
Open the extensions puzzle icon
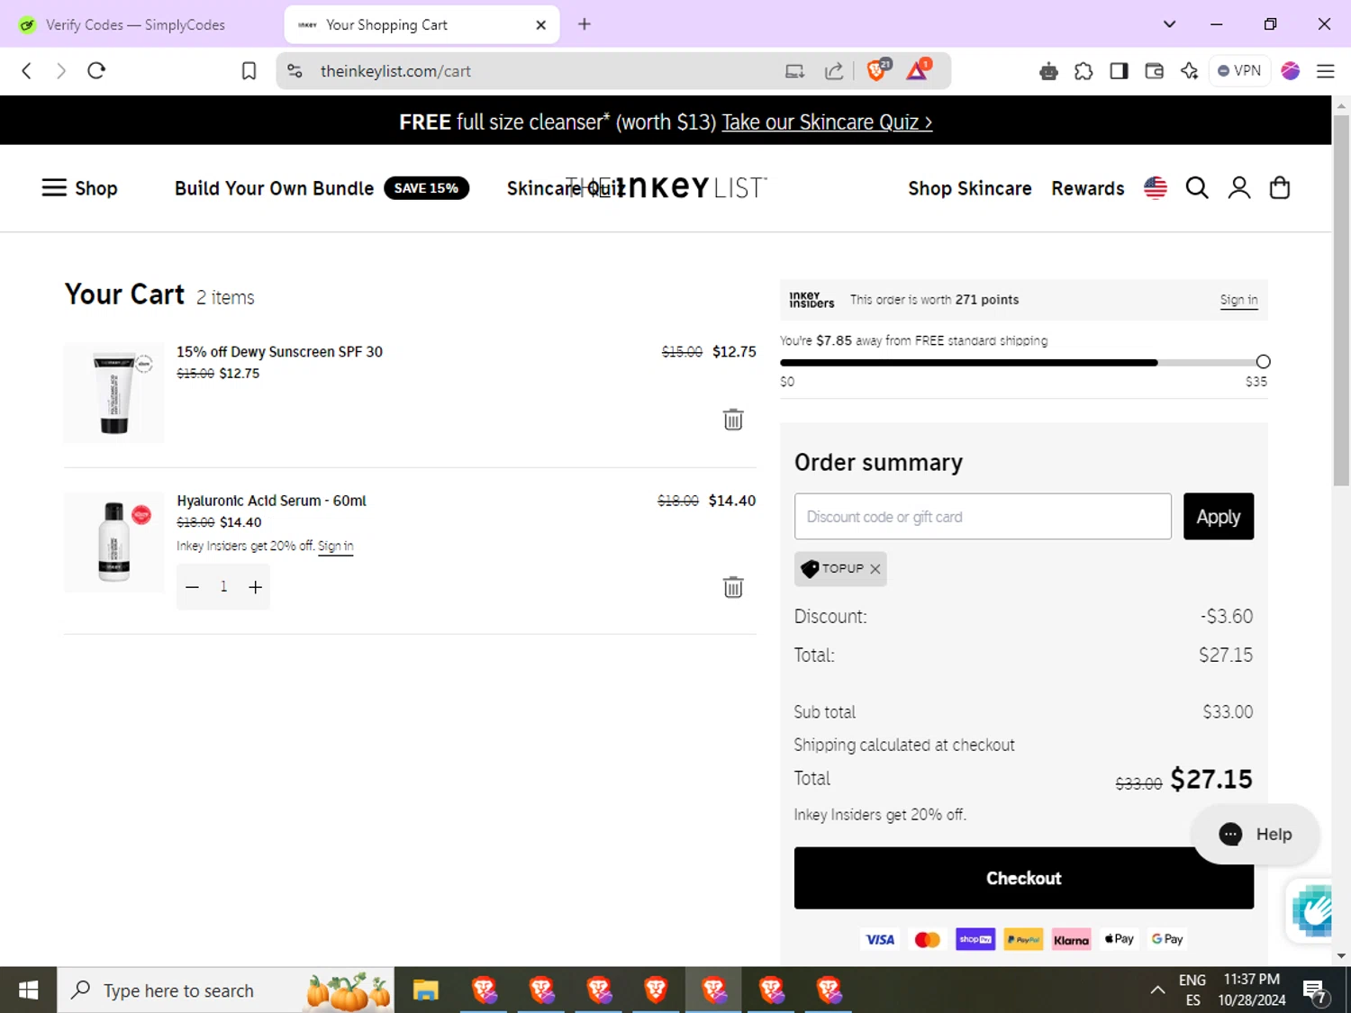click(1084, 71)
